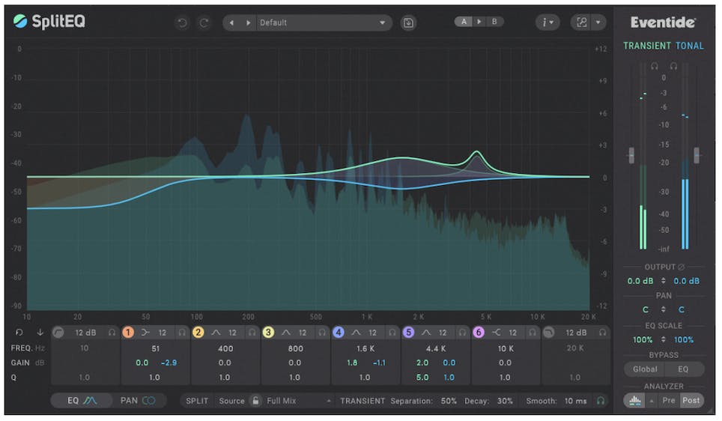
Task: Save the current preset
Action: point(408,22)
